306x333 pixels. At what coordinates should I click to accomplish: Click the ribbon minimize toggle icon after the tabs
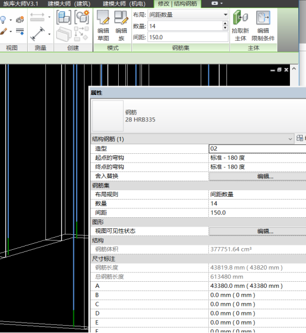214,3
